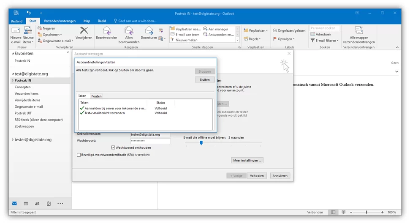This screenshot has height=224, width=410.
Task: Click the Gebruikersnaam input field
Action: pos(150,134)
